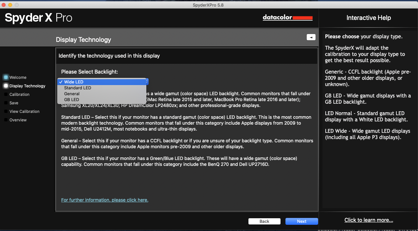
Task: Click the View Calibration step indicator square
Action: click(6, 112)
